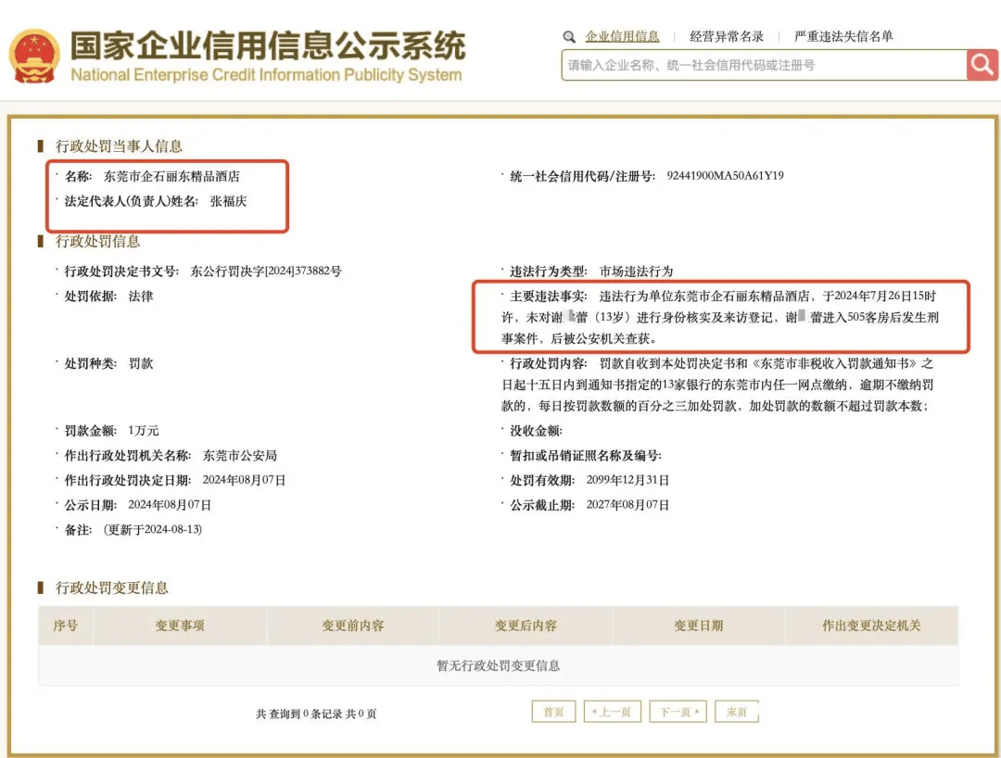1001x758 pixels.
Task: Select legal representative name 张福庆
Action: click(x=228, y=201)
